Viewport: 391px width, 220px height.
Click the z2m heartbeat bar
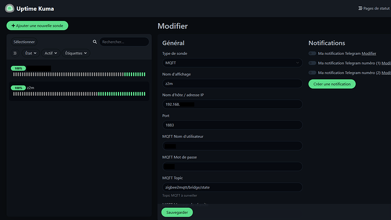pyautogui.click(x=79, y=94)
